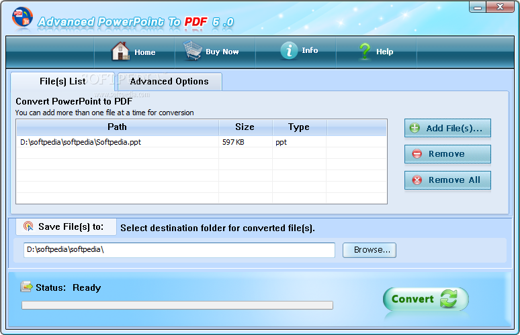Screen dimensions: 520x335
Task: Click the Browse... button
Action: (x=370, y=250)
